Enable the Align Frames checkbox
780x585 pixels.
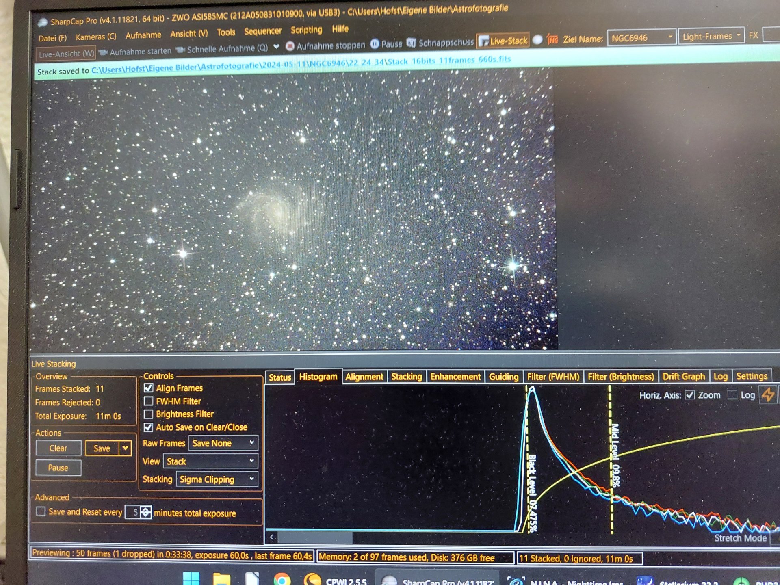tap(149, 388)
